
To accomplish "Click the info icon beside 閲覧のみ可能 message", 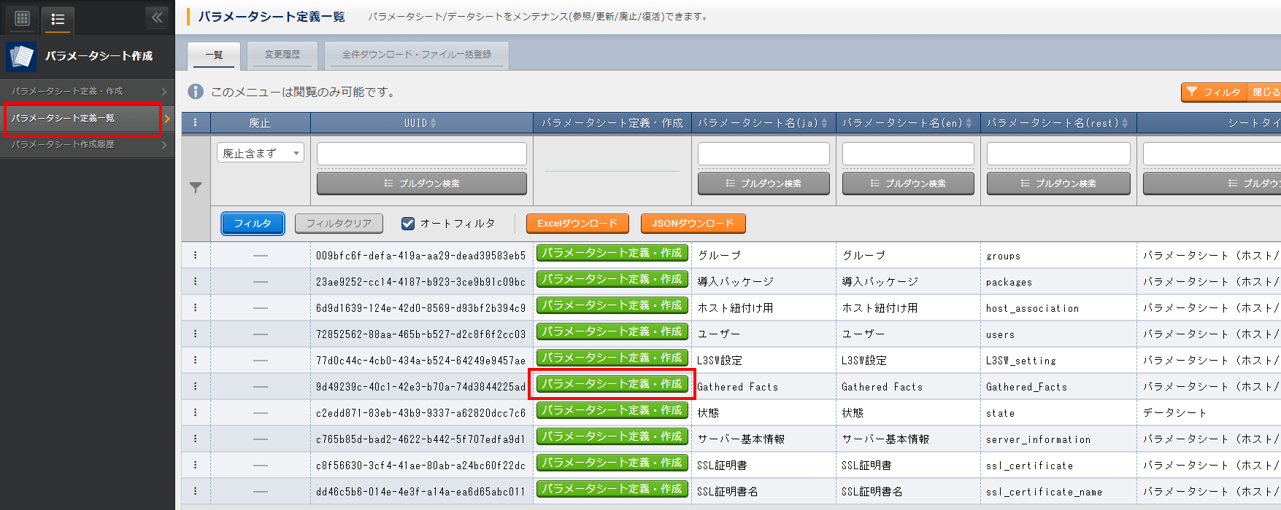I will [x=196, y=92].
